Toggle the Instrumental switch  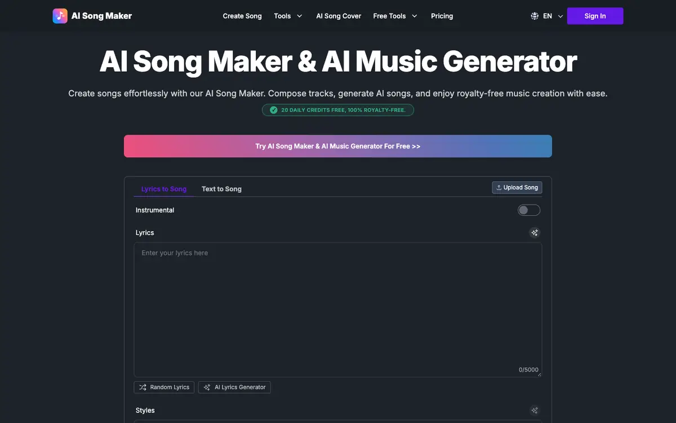[x=529, y=210]
